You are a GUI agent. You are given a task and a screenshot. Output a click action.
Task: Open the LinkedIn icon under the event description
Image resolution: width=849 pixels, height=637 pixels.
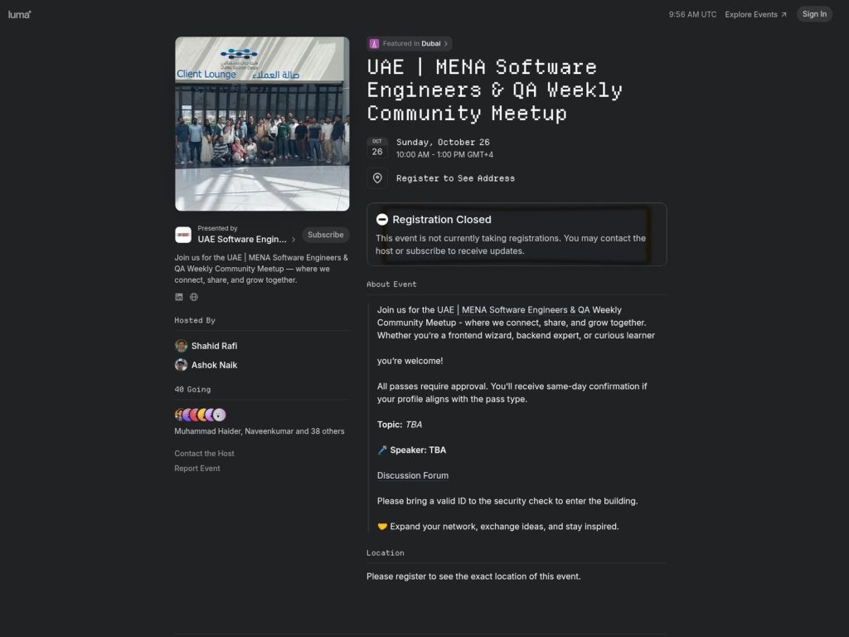[177, 296]
